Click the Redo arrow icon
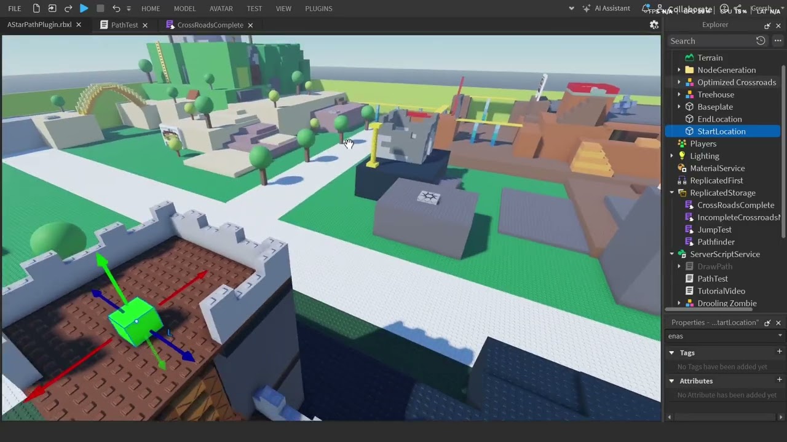 point(68,9)
